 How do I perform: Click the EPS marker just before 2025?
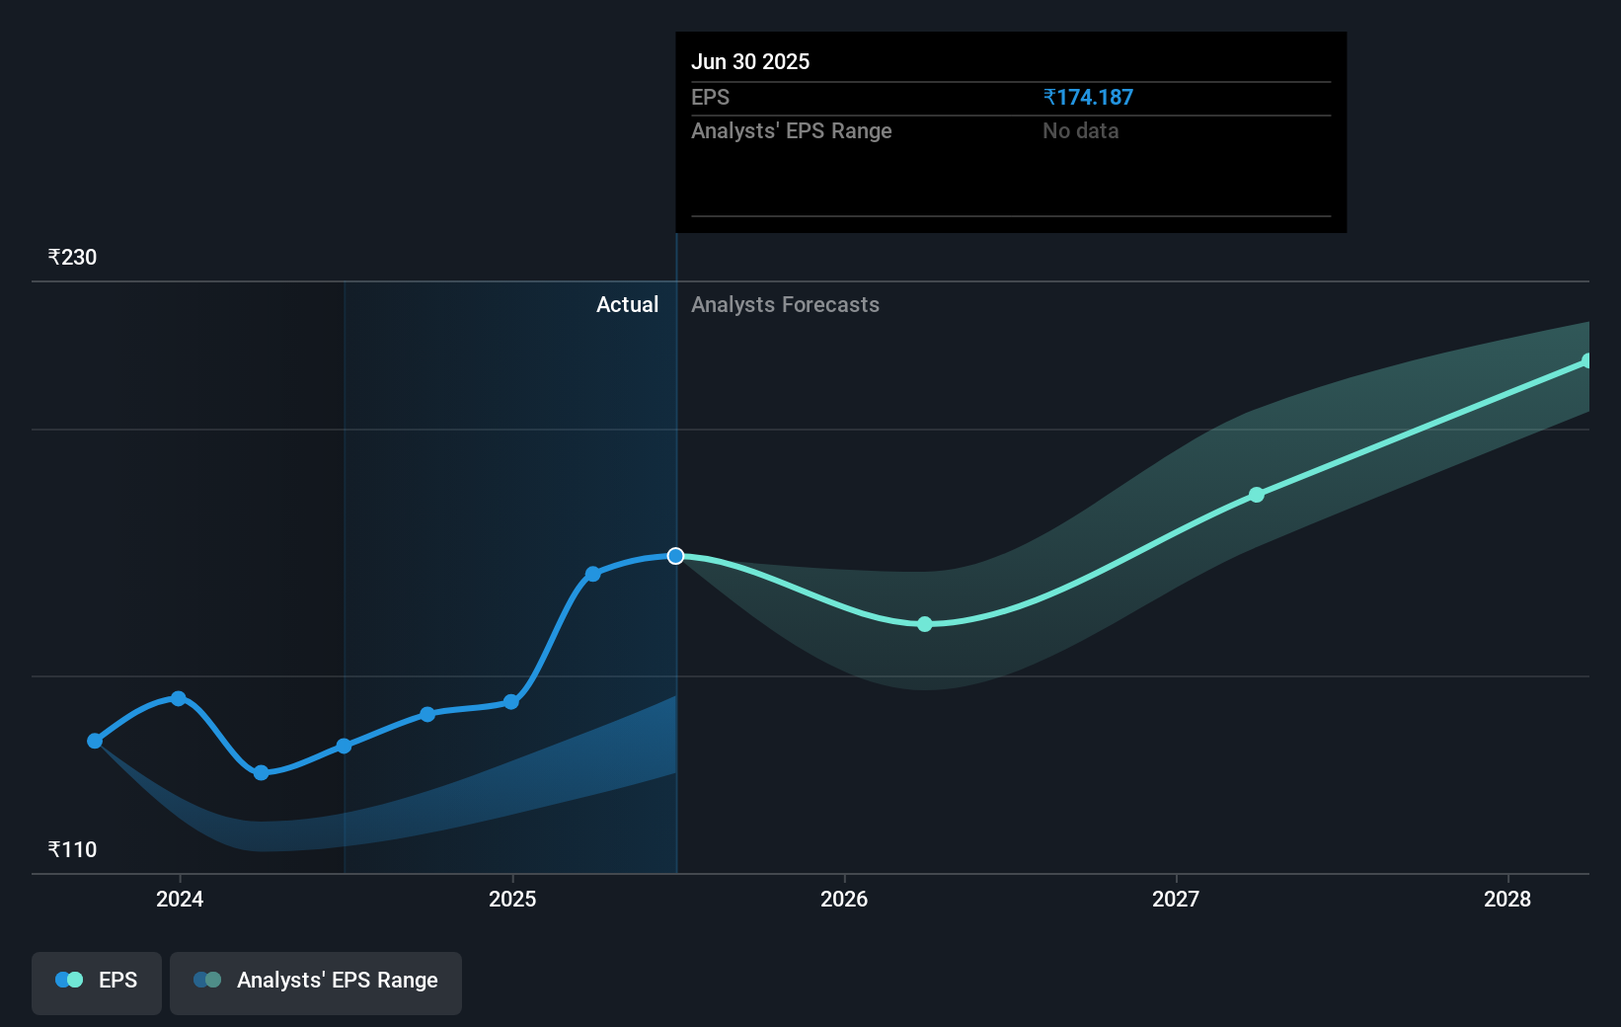pos(427,714)
